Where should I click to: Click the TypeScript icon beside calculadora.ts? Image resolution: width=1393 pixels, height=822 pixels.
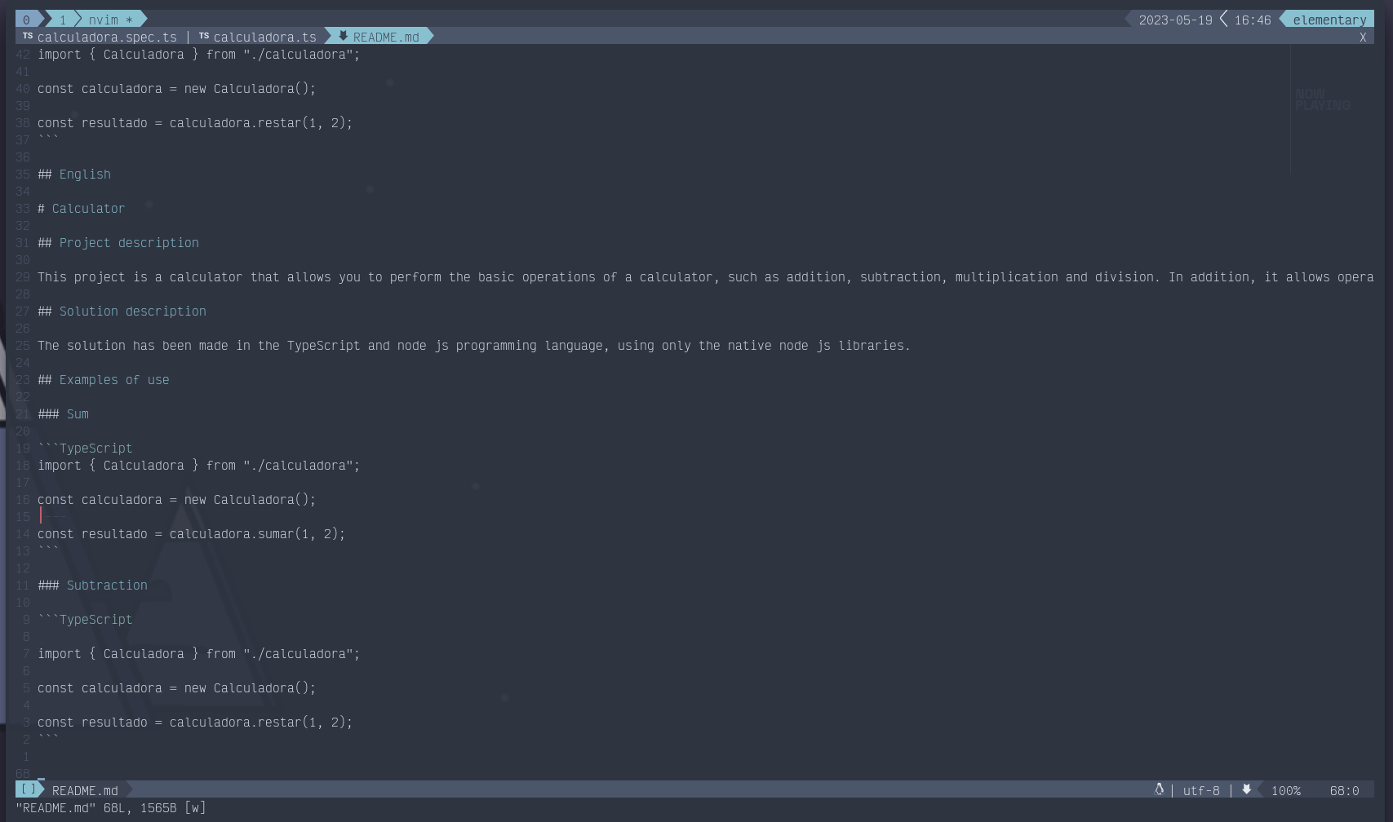click(204, 36)
